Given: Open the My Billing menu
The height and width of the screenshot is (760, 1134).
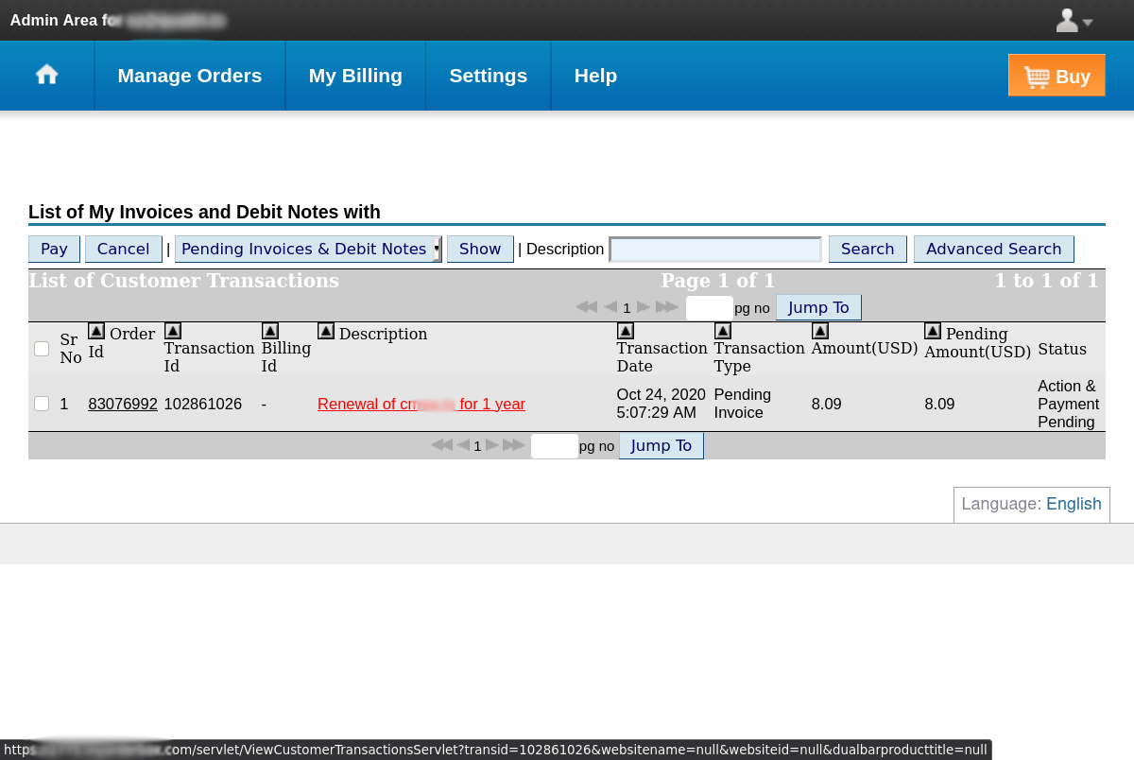Looking at the screenshot, I should [x=355, y=75].
